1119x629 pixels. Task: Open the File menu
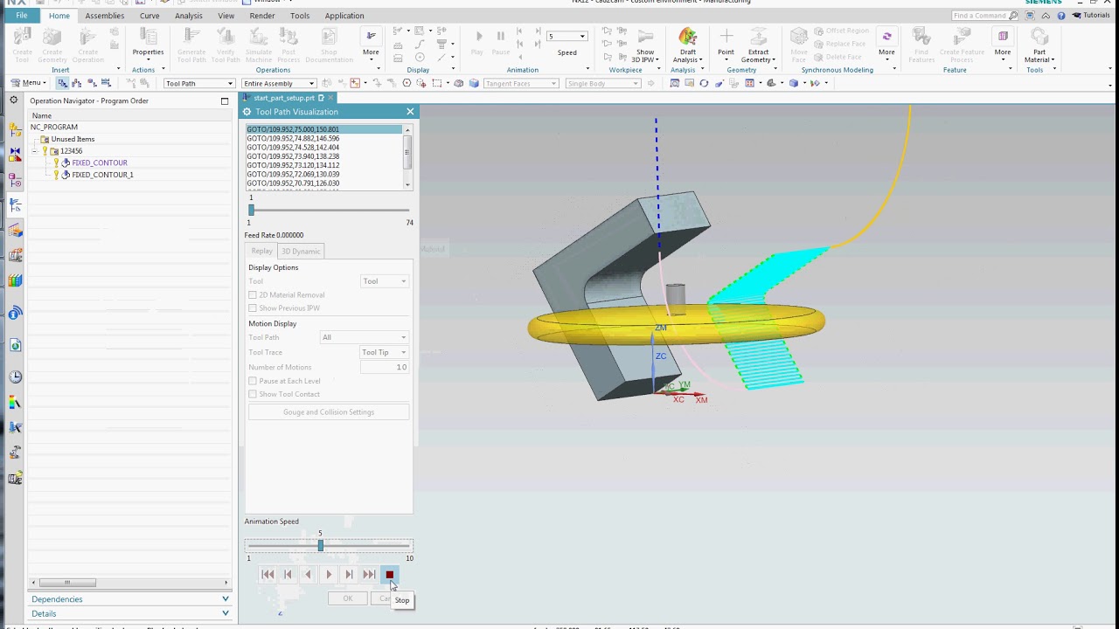[x=21, y=16]
